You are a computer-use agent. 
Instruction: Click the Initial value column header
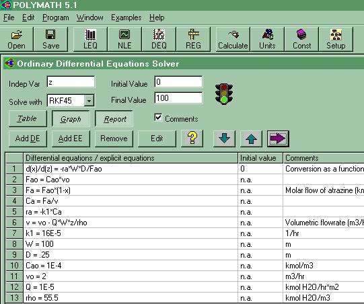point(260,158)
